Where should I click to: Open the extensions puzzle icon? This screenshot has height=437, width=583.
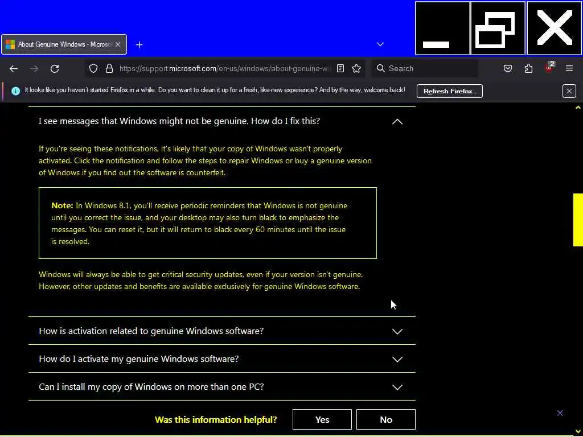528,68
